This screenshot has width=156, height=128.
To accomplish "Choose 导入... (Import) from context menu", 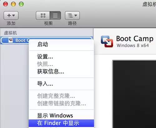I will click(61, 84).
